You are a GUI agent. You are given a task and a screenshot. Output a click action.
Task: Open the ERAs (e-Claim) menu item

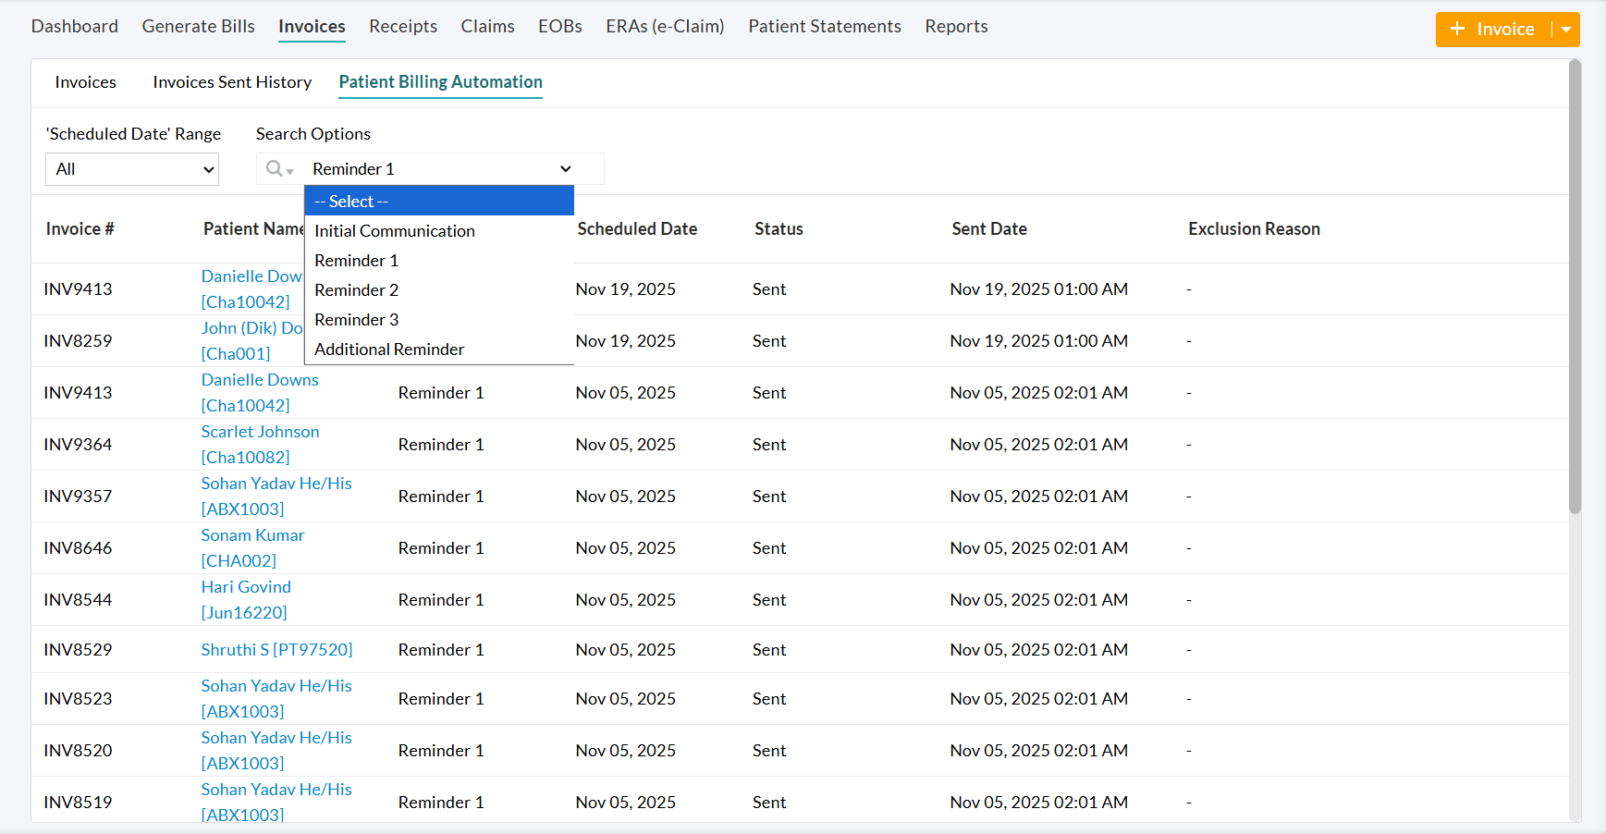pyautogui.click(x=664, y=26)
